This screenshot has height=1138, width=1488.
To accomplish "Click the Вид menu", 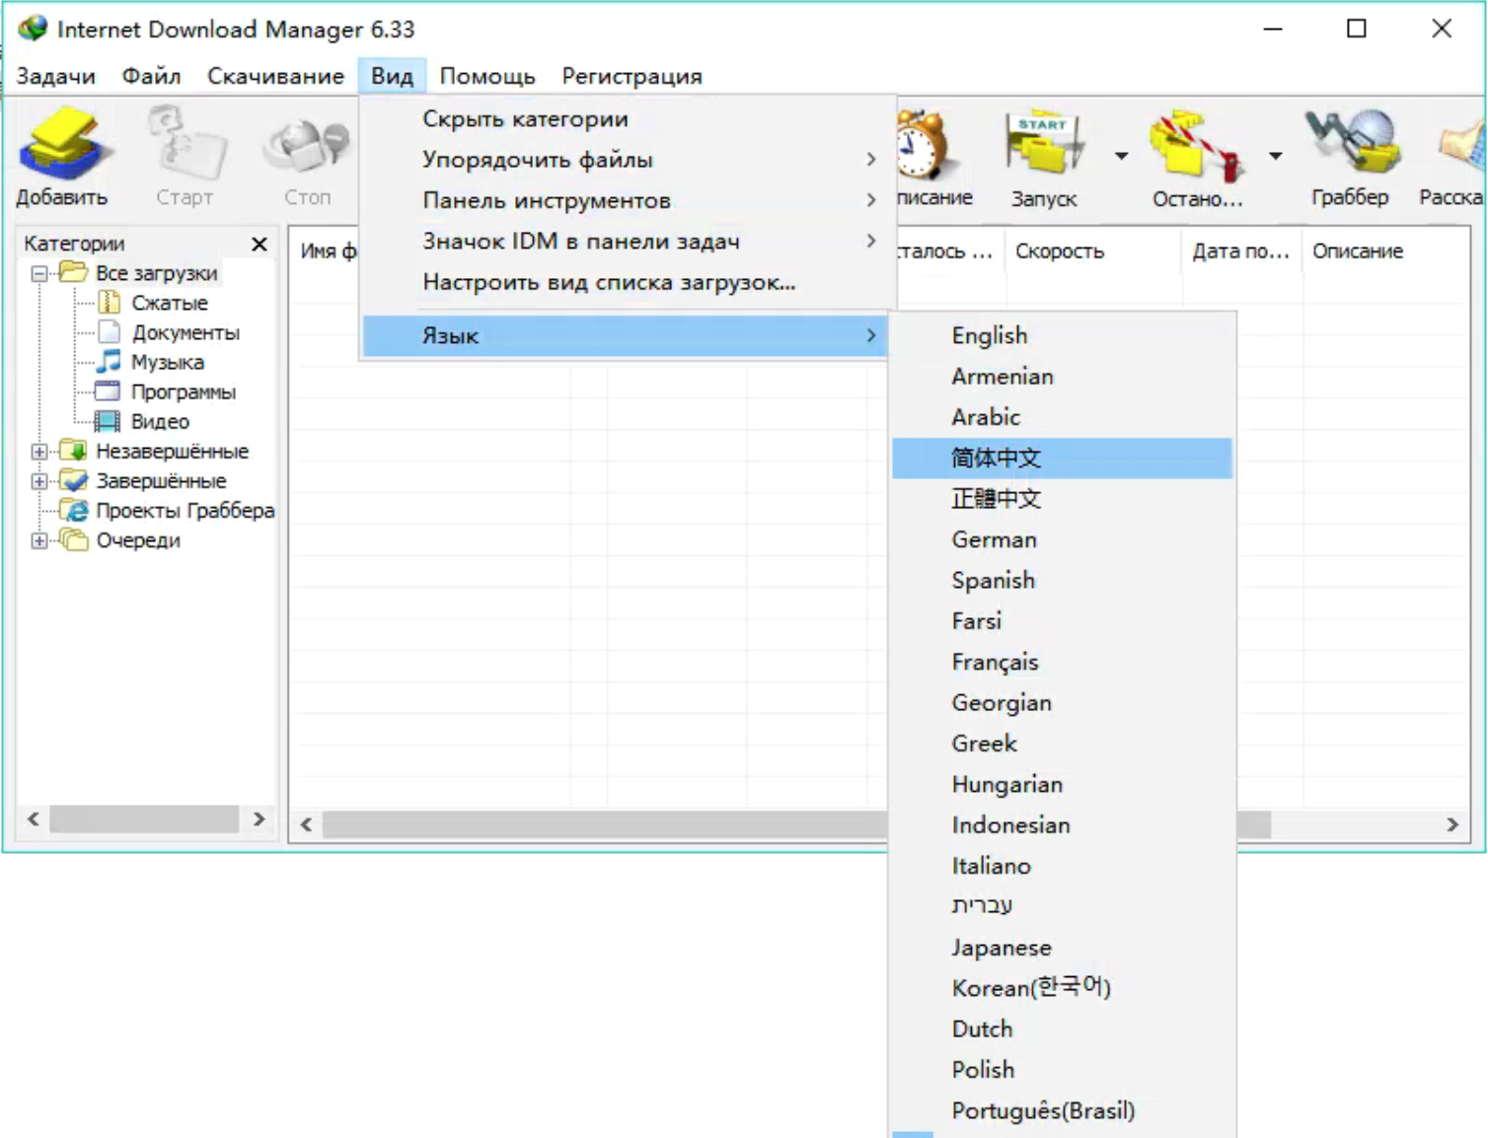I will click(x=392, y=76).
